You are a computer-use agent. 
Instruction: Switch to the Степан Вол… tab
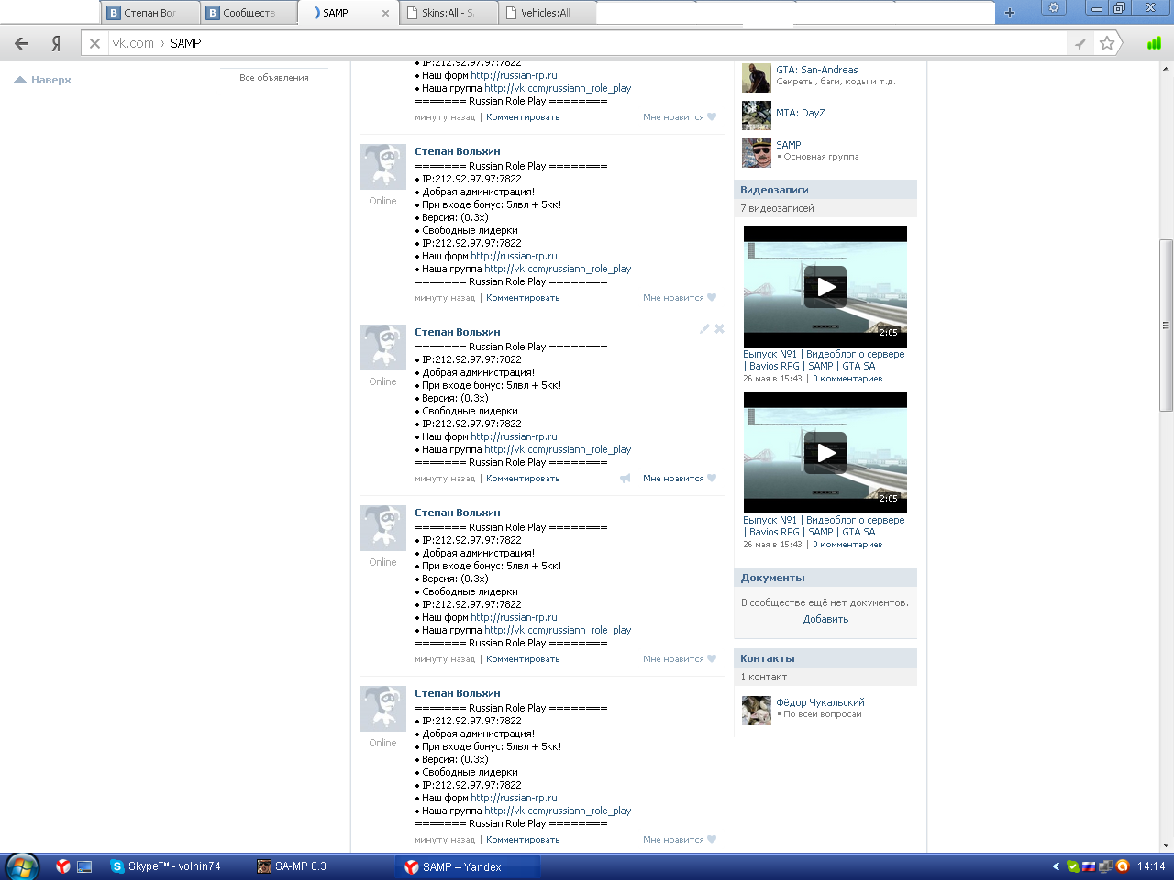point(150,13)
